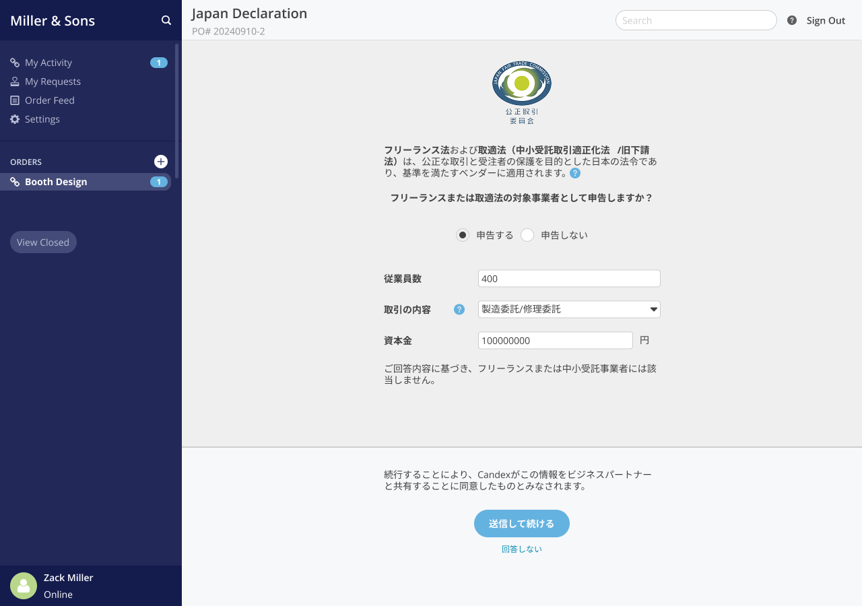Screen dimensions: 862x606
Task: Click the Booth Design order icon
Action: [15, 182]
